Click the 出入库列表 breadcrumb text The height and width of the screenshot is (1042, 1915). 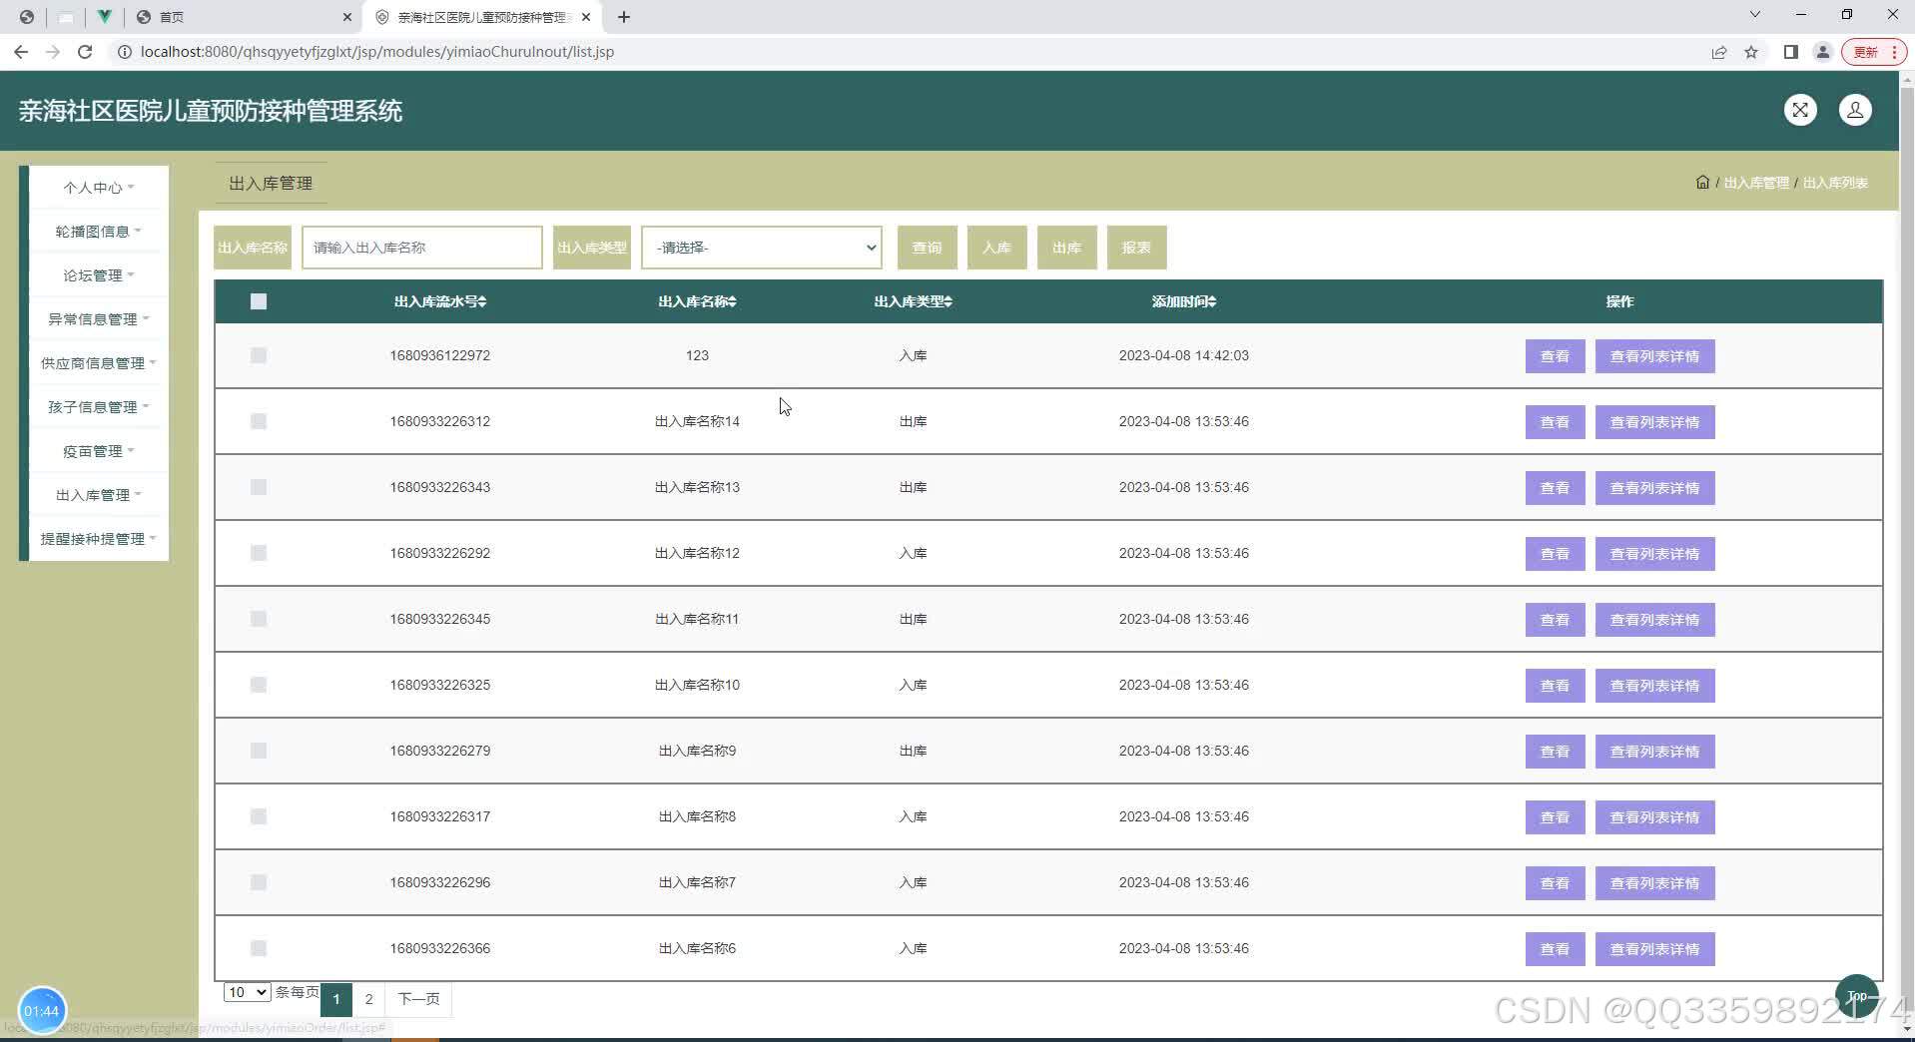(1835, 183)
